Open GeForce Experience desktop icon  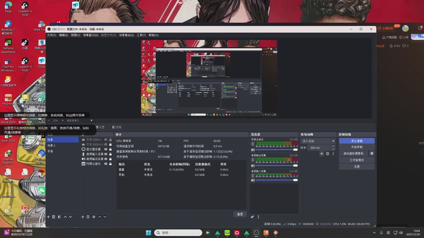8,46
